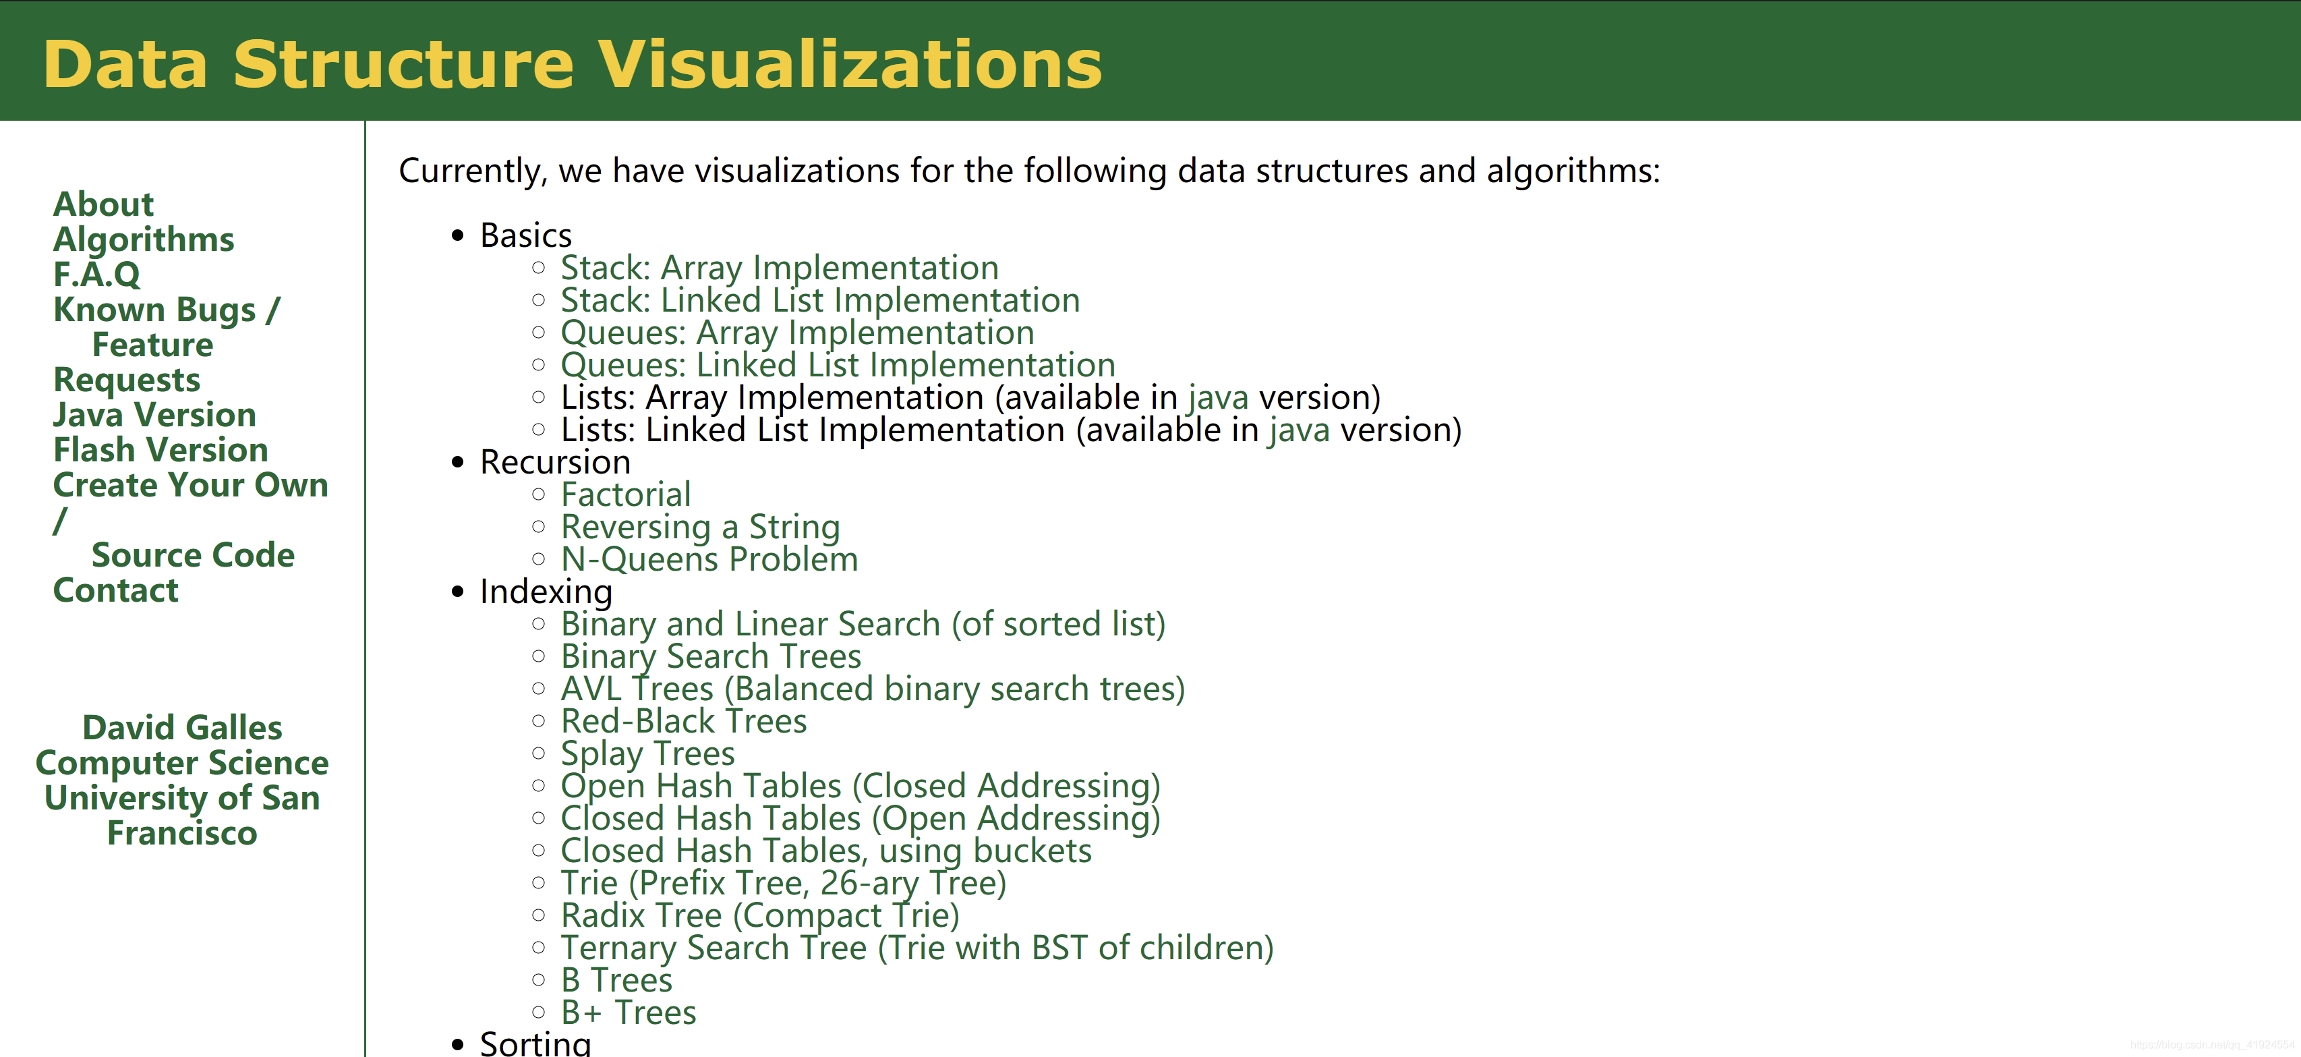2301x1057 pixels.
Task: Open the B+ Trees visualization link
Action: point(628,1013)
